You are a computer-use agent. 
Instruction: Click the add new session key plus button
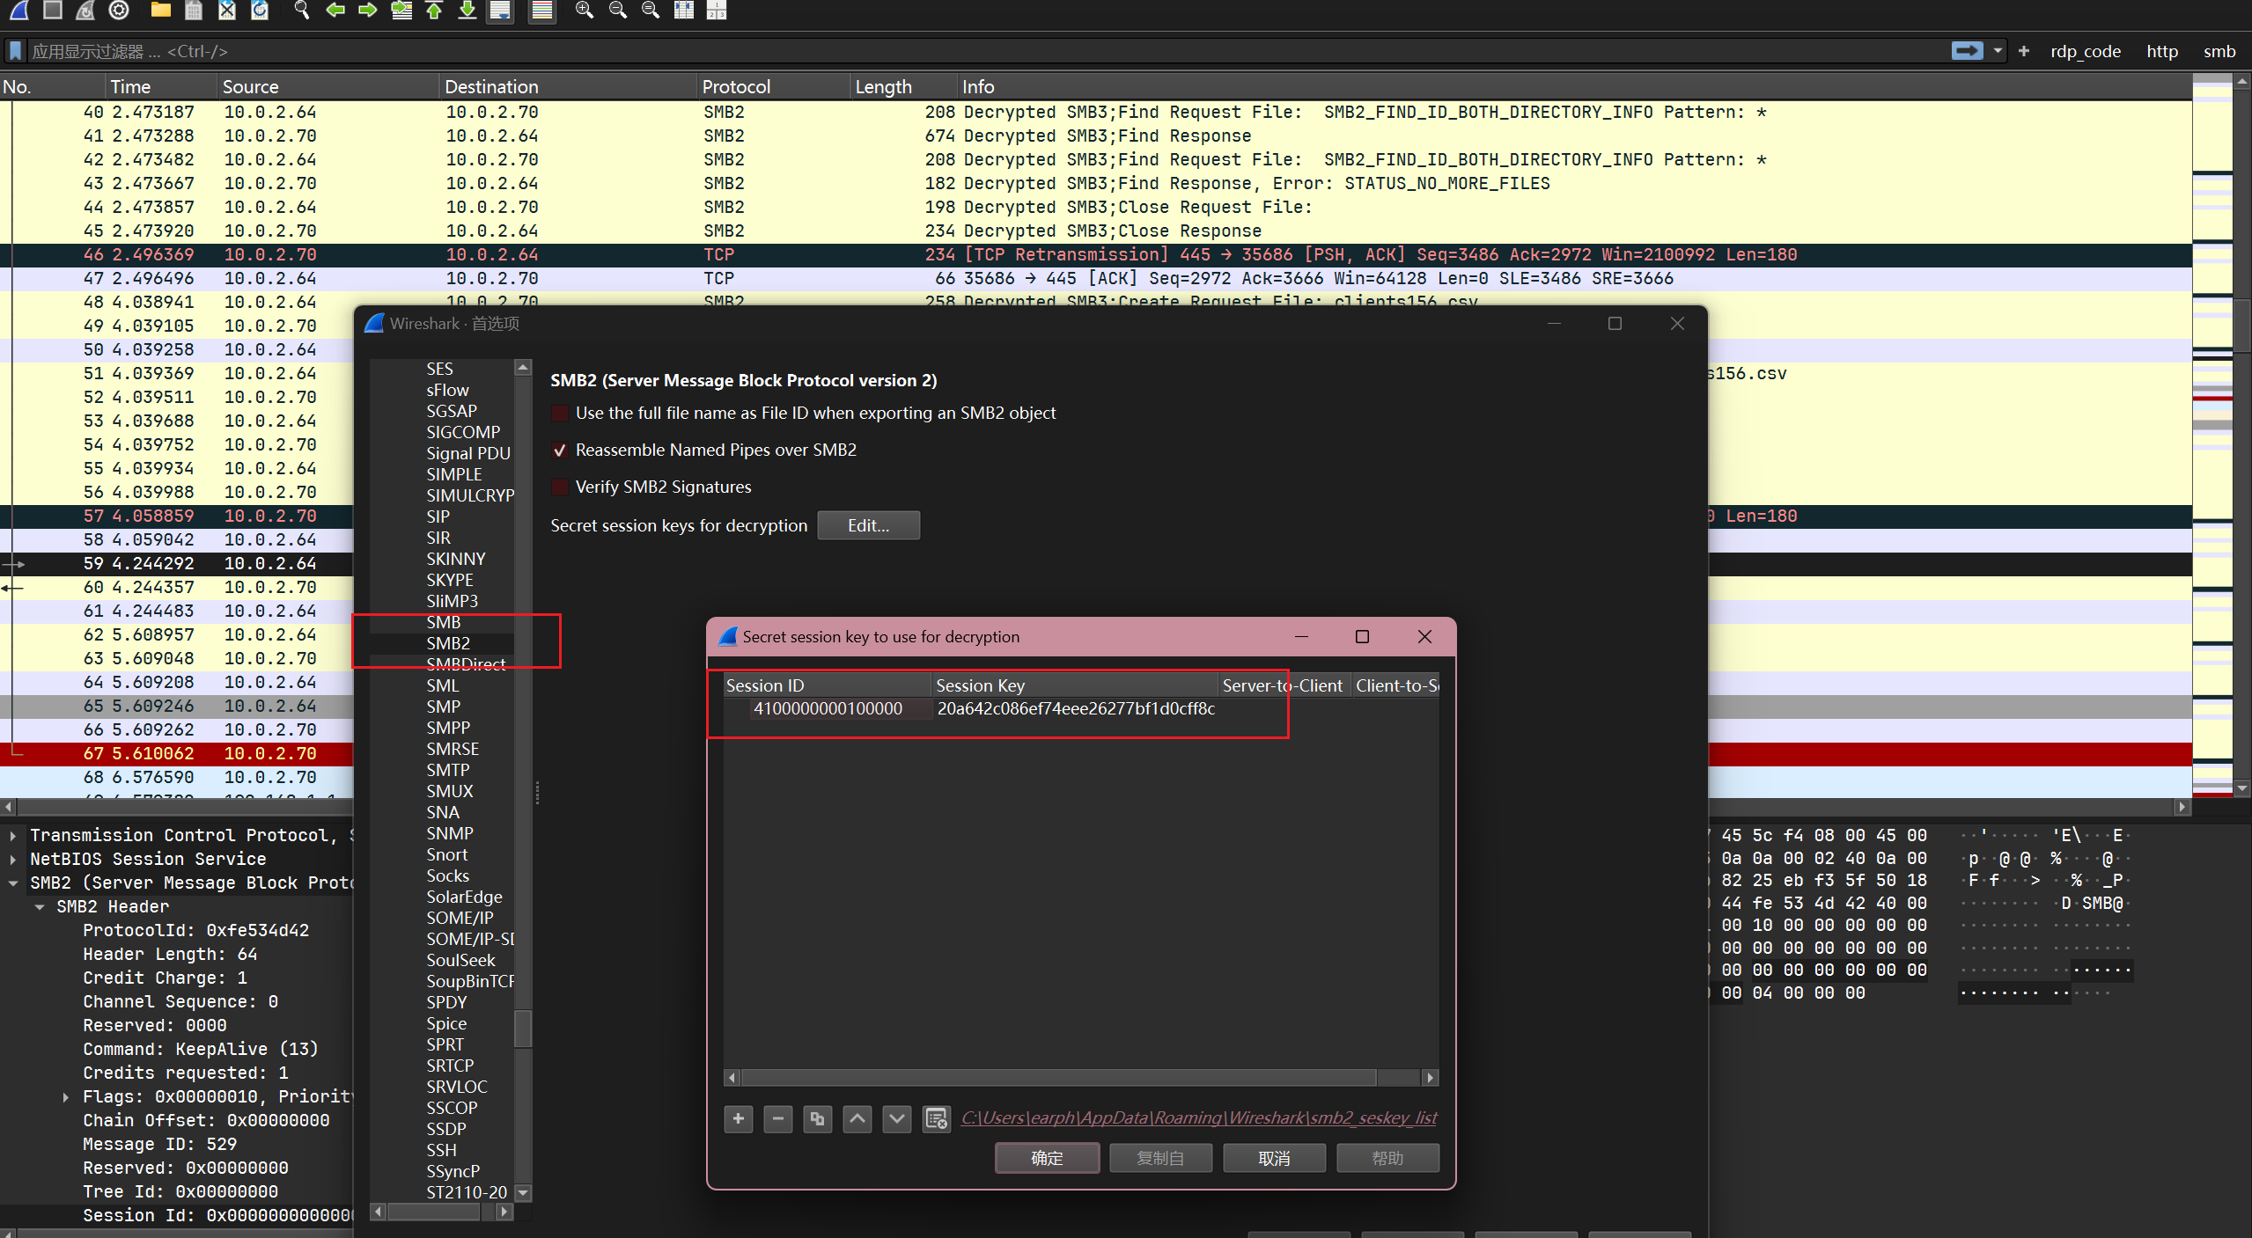point(738,1118)
